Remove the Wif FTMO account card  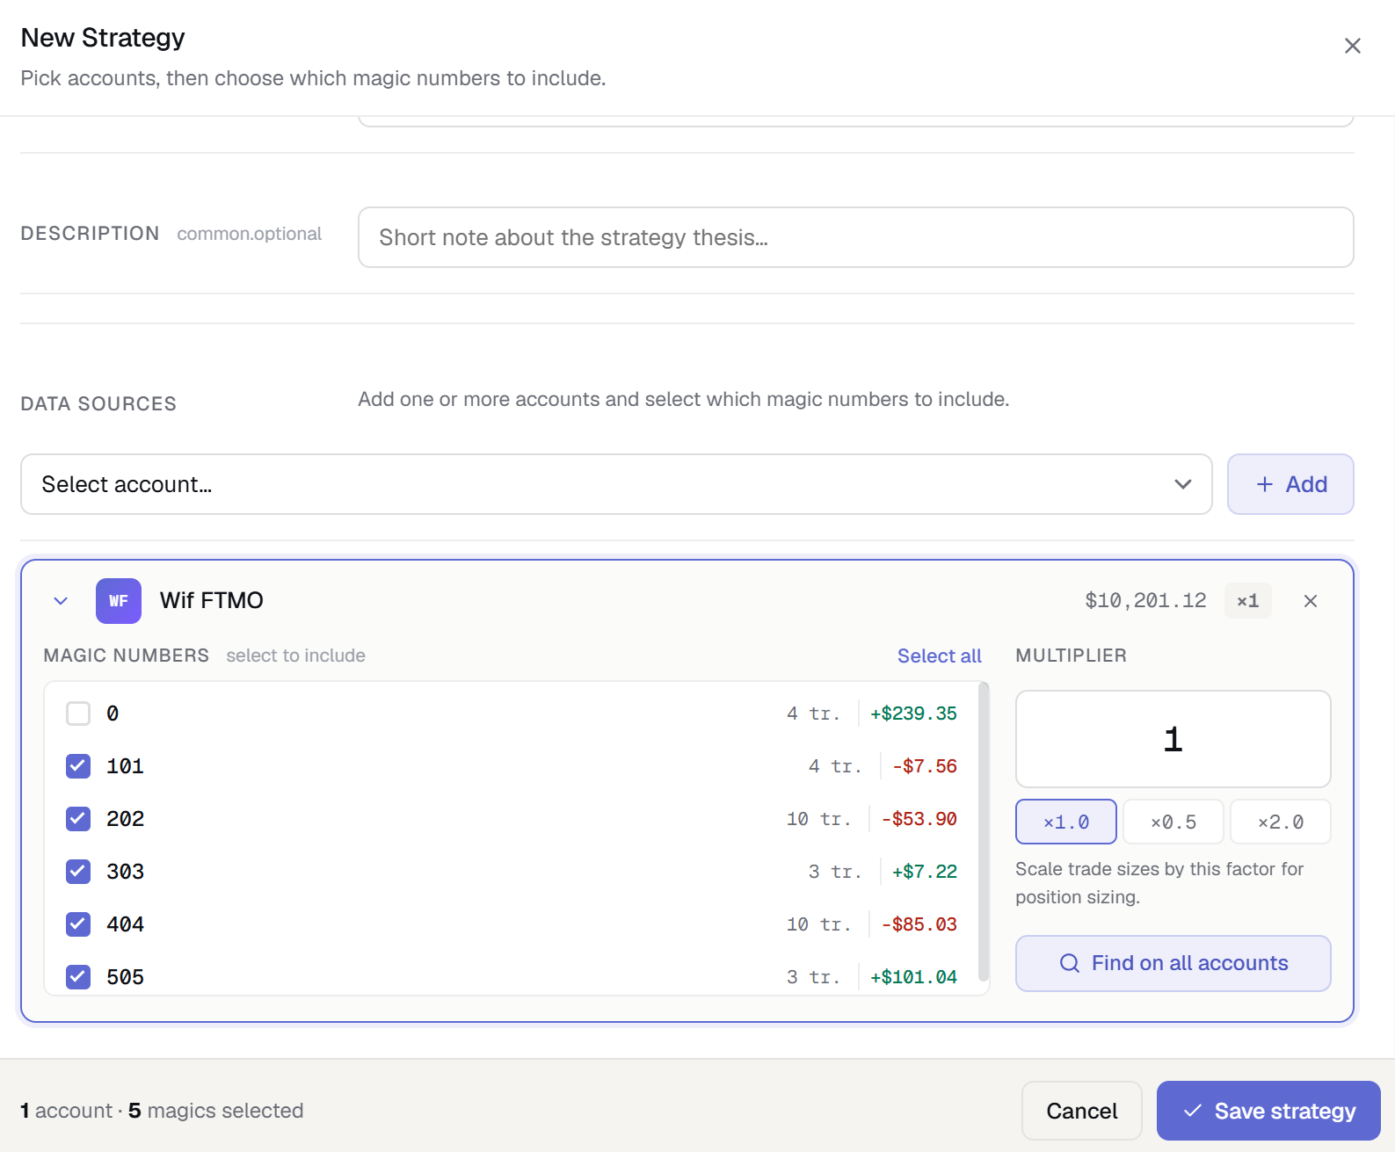(1310, 601)
